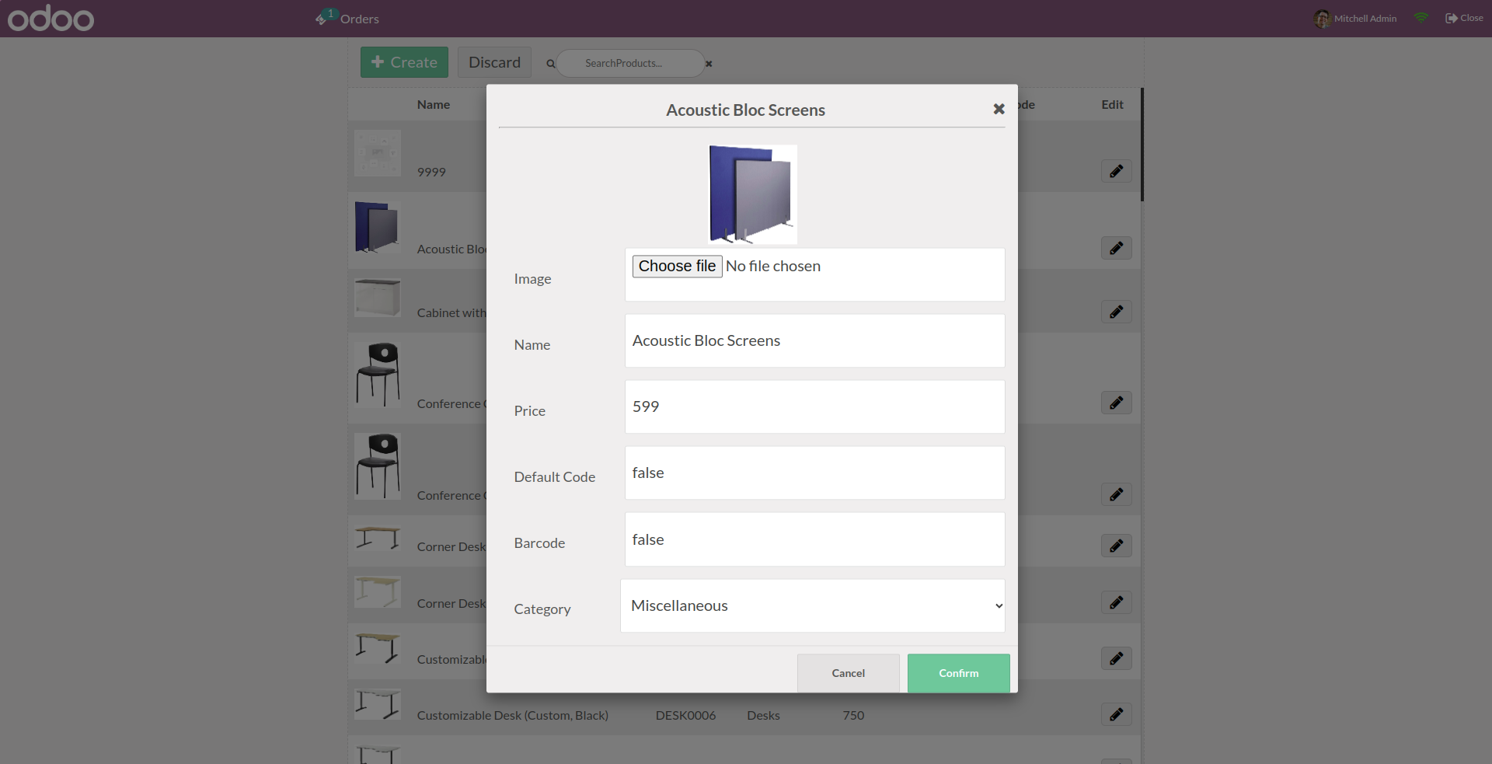The height and width of the screenshot is (764, 1492).
Task: Open the Category dropdown showing Miscellaneous
Action: coord(812,605)
